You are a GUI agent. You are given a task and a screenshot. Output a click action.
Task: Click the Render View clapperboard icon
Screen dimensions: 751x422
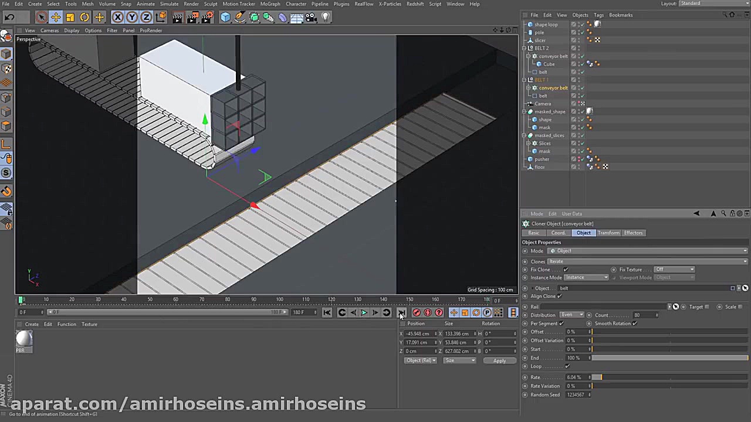(x=177, y=18)
